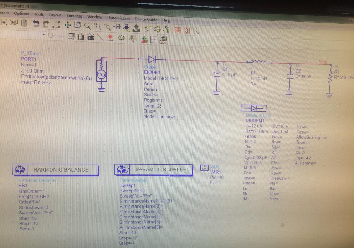Open the Options menu
Viewport: 354px width, 248px height.
(x=21, y=14)
